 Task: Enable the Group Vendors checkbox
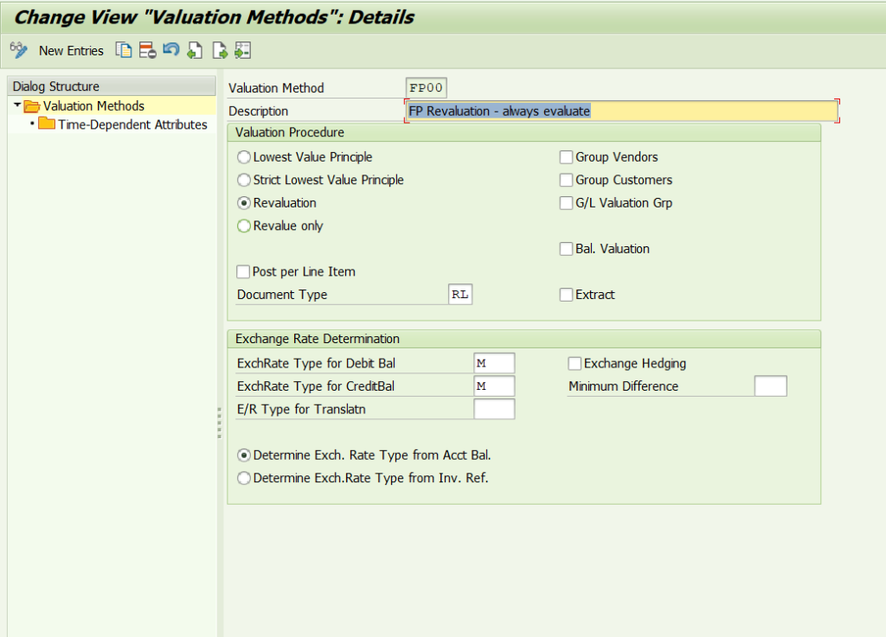[567, 157]
